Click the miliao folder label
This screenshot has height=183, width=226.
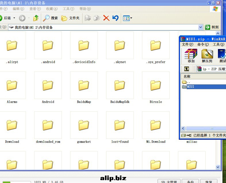(x=192, y=142)
